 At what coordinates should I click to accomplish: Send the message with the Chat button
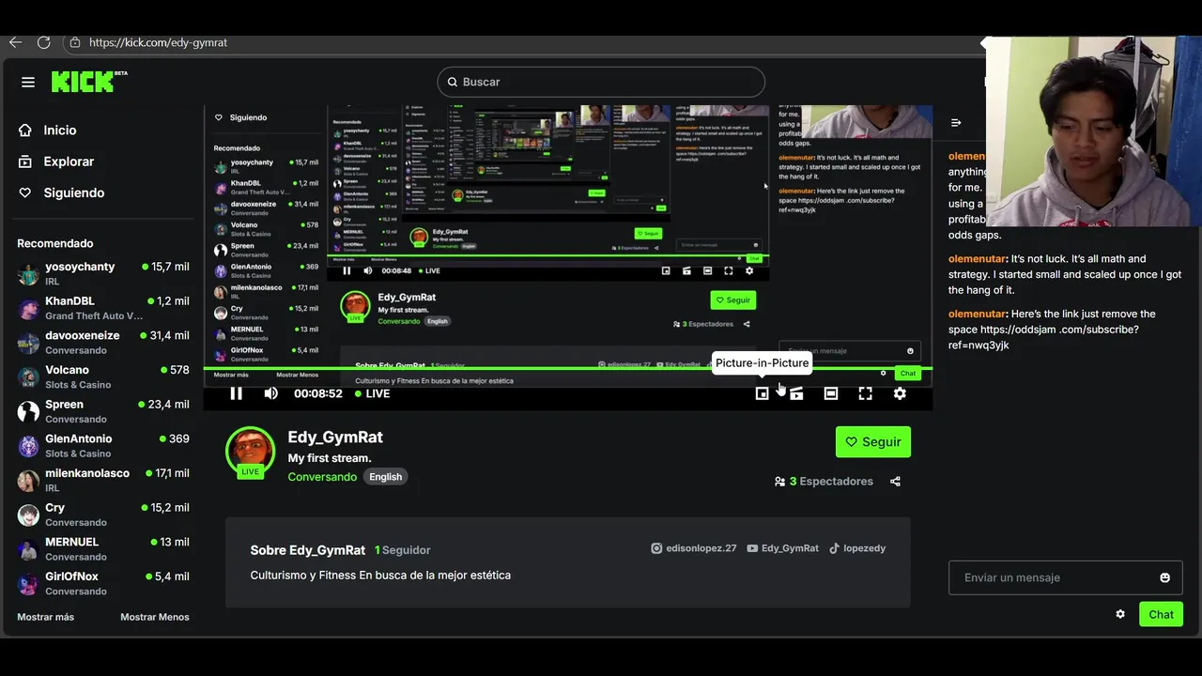click(1162, 614)
